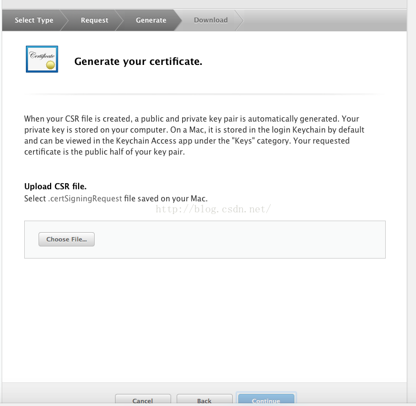Click the 'Upload CSR file.' heading

click(x=56, y=186)
